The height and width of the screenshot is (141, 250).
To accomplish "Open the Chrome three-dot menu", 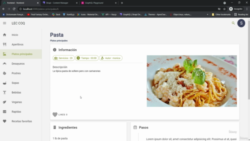I will pos(247,9).
